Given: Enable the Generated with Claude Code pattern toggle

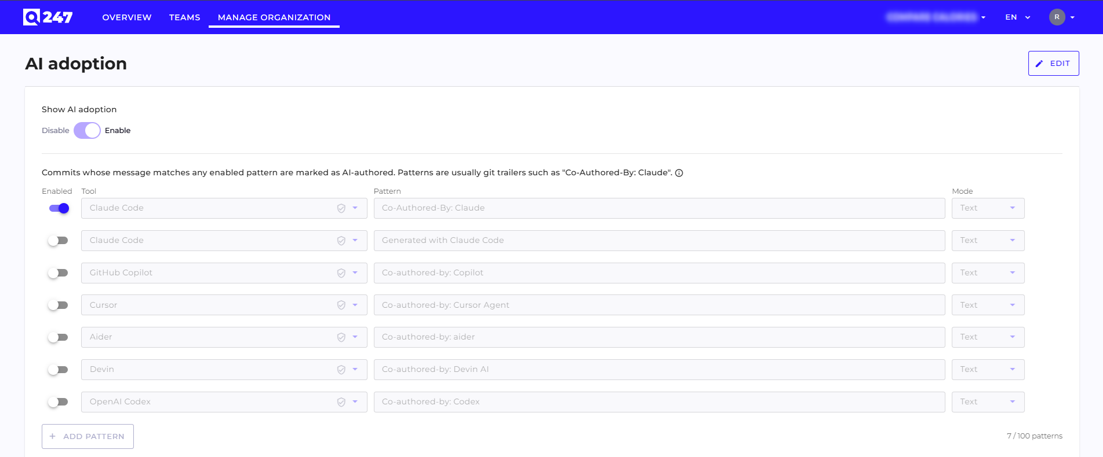Looking at the screenshot, I should pos(58,241).
